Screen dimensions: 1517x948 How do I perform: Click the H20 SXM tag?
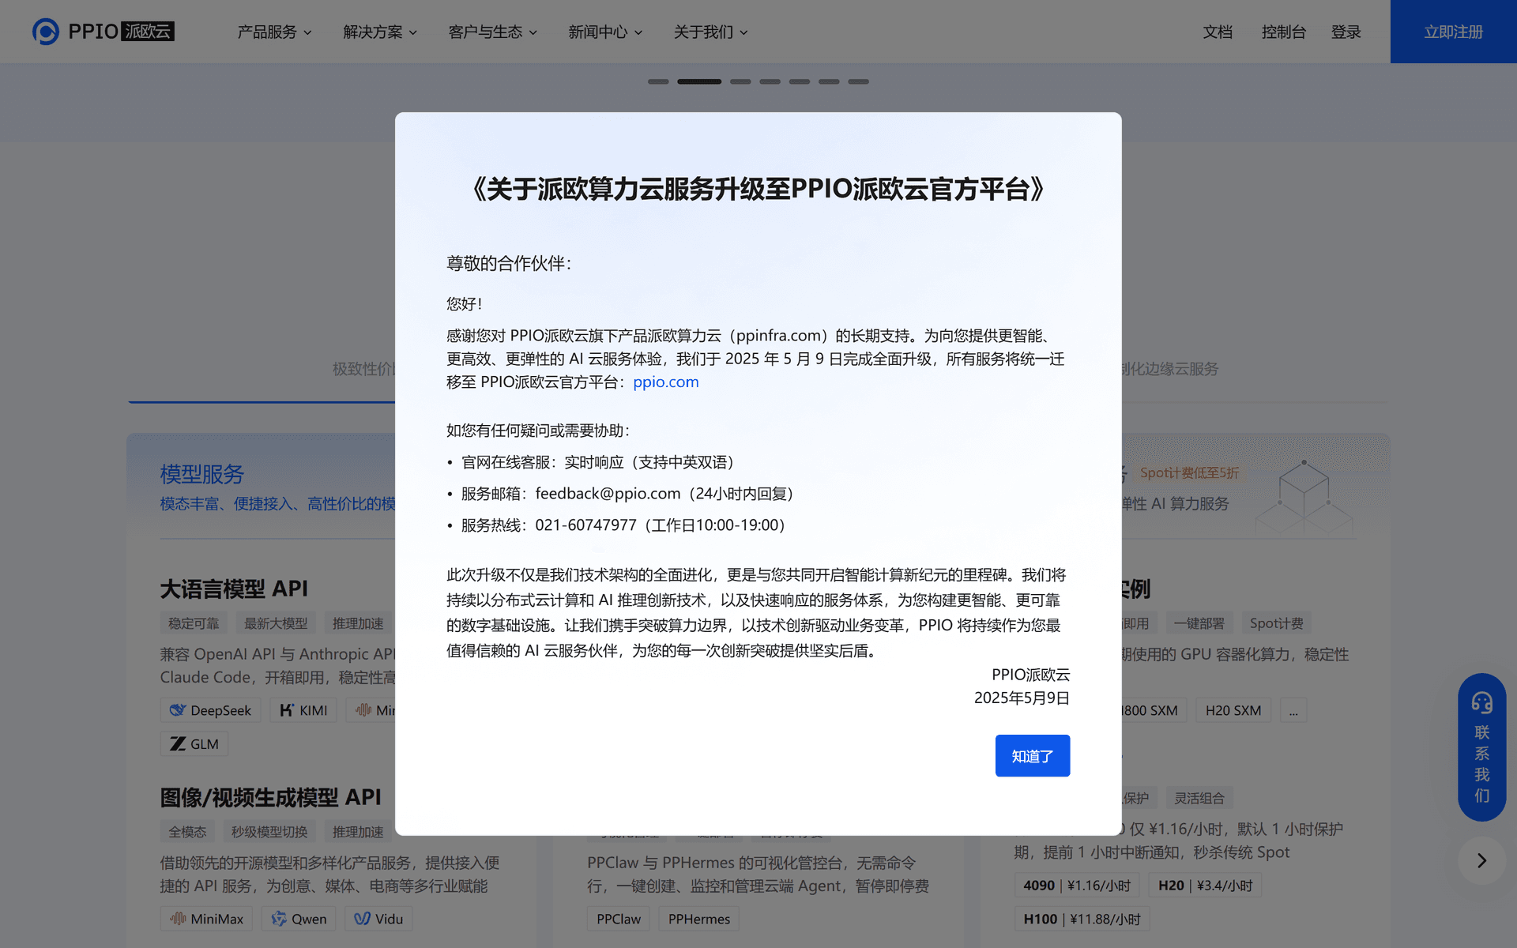pos(1233,710)
